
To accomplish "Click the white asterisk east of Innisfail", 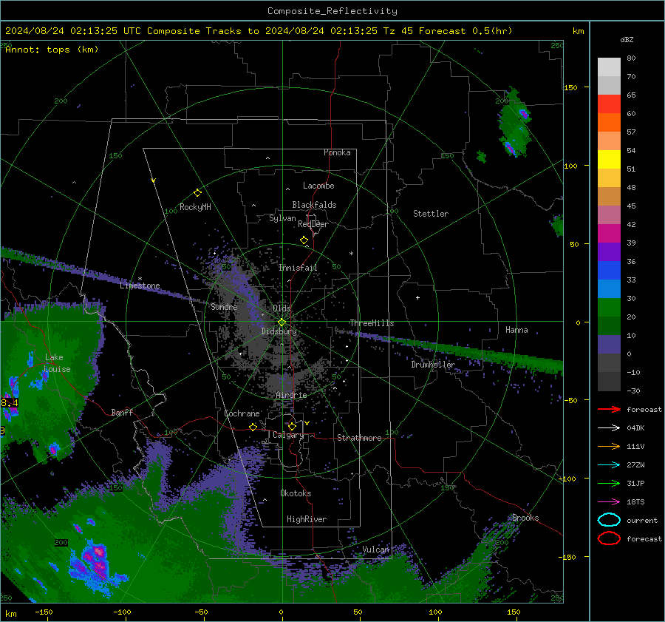I will click(x=351, y=254).
